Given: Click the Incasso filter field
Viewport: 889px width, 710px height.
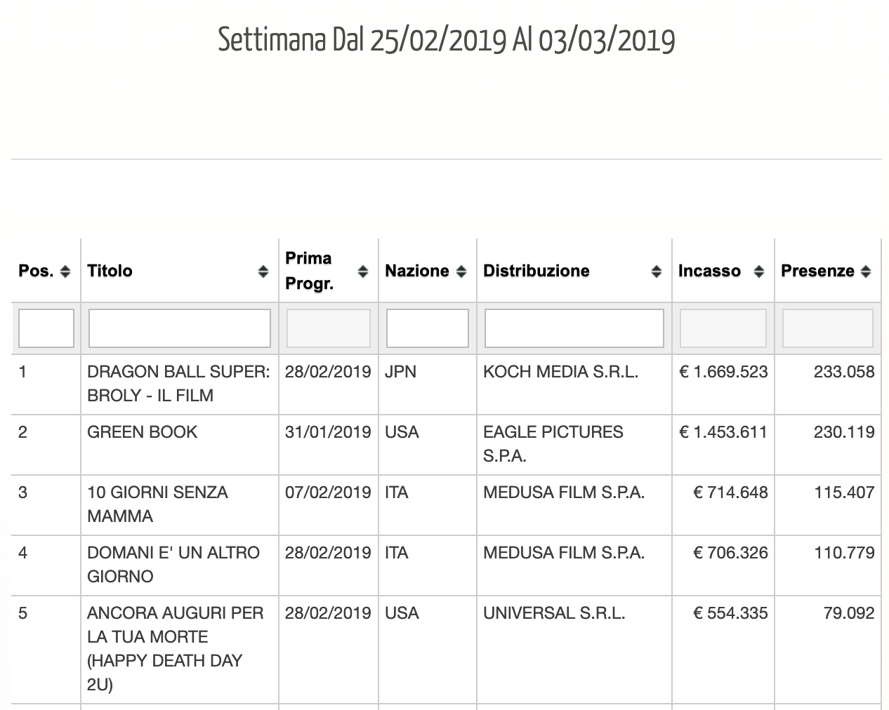Looking at the screenshot, I should pos(723,328).
